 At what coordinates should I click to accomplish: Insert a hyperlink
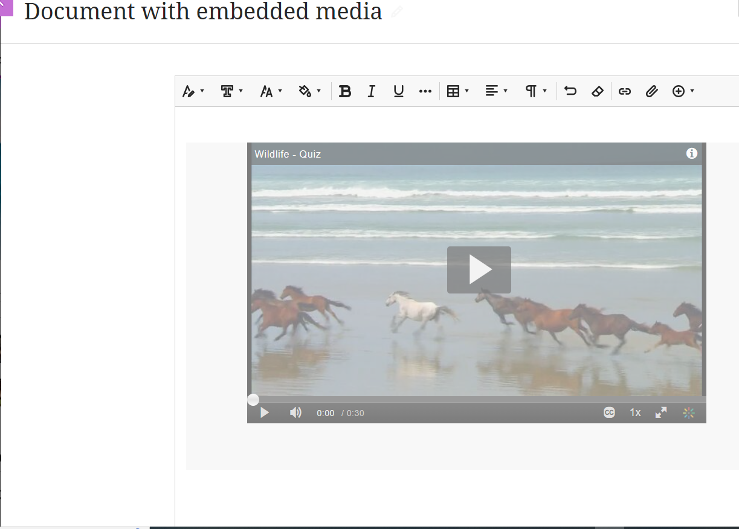click(x=624, y=91)
